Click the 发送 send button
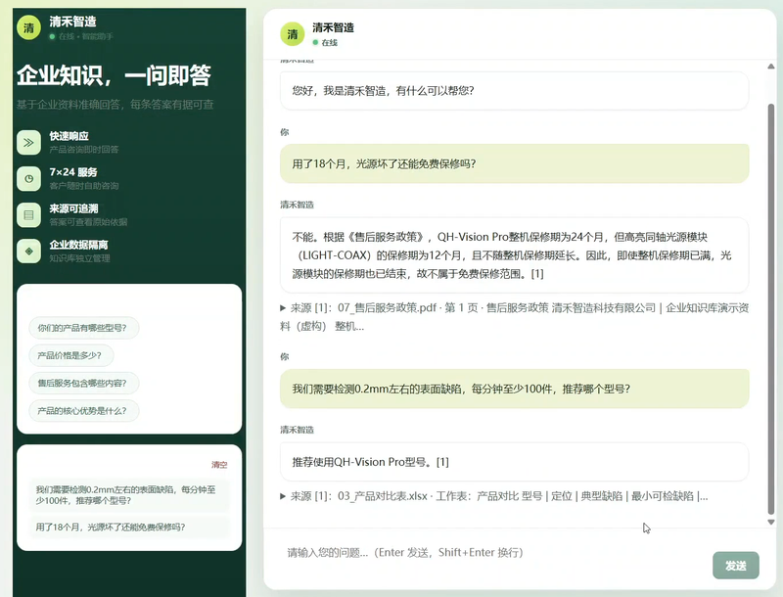Viewport: 783px width, 597px height. coord(736,566)
